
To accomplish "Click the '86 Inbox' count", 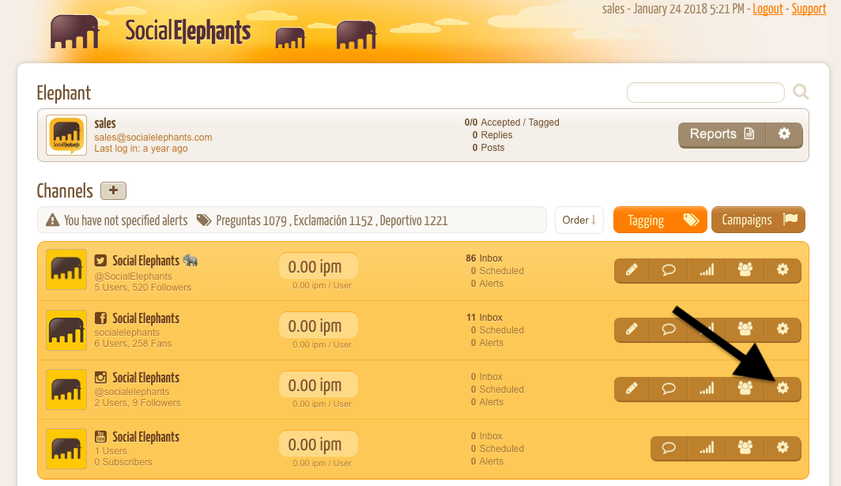I will pyautogui.click(x=484, y=258).
